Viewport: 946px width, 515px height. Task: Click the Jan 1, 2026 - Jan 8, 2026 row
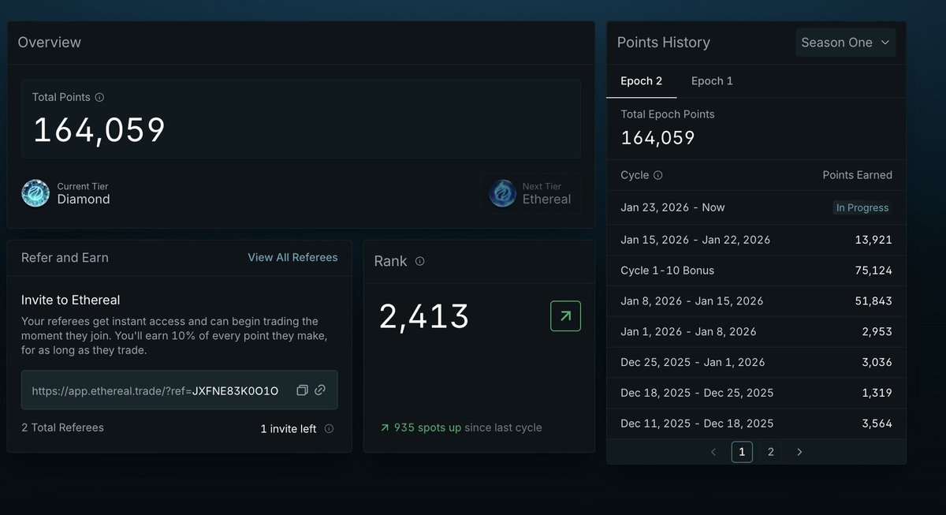click(x=756, y=331)
